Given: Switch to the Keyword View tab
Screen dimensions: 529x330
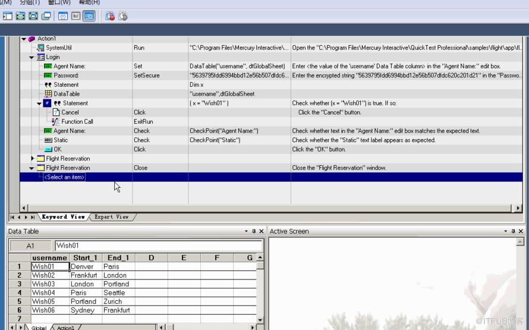Looking at the screenshot, I should pos(63,217).
